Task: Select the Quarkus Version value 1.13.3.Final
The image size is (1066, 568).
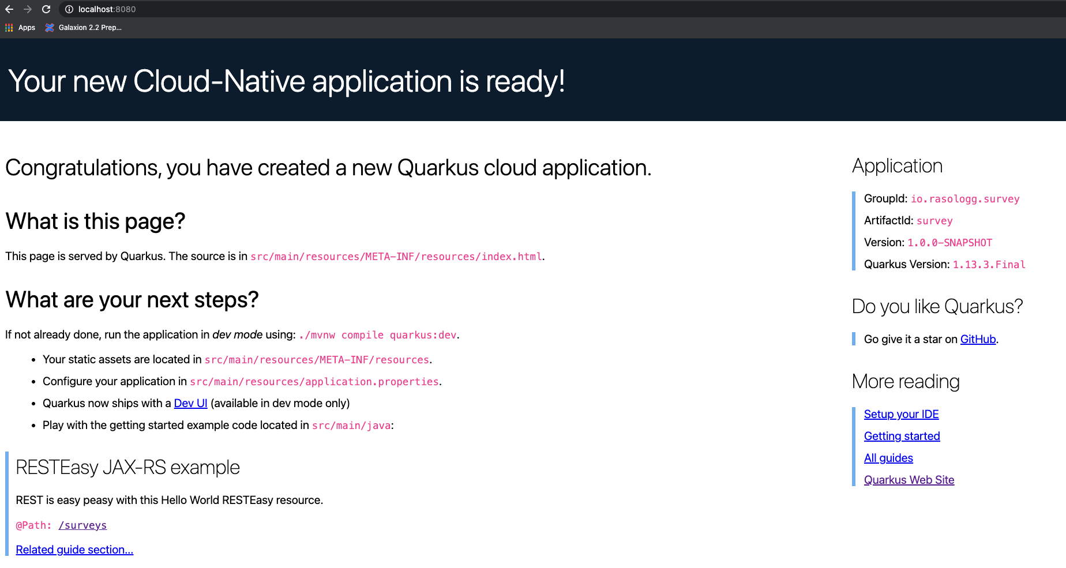Action: point(989,264)
